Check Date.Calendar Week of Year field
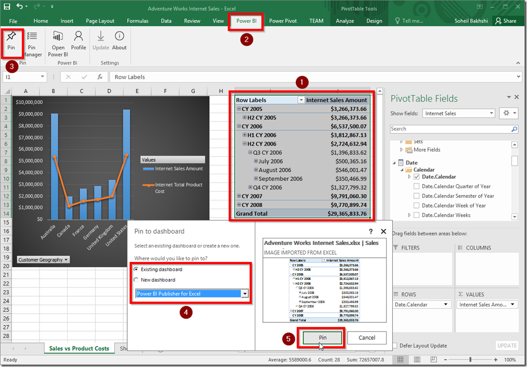 [x=416, y=206]
